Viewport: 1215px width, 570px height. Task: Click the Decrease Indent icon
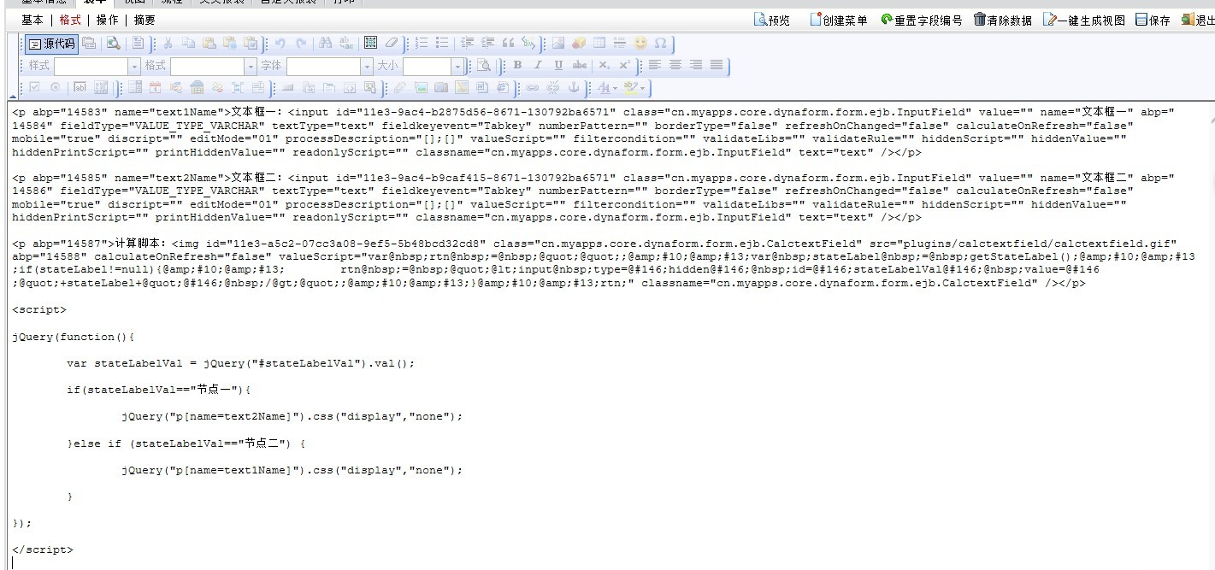pyautogui.click(x=467, y=44)
